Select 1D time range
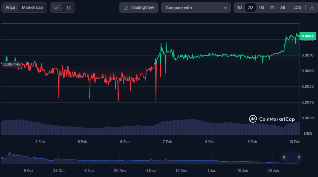 [x=239, y=7]
